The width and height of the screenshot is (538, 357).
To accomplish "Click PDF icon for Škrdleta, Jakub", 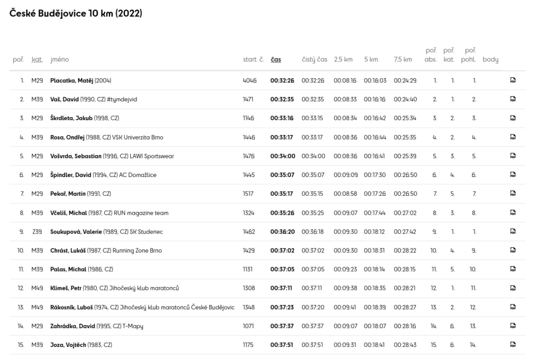I will (513, 119).
